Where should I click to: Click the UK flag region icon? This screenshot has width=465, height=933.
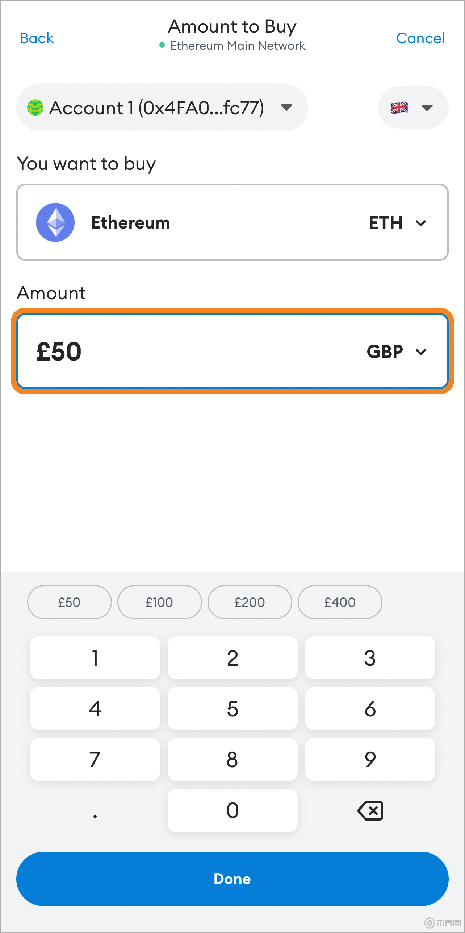(x=399, y=107)
